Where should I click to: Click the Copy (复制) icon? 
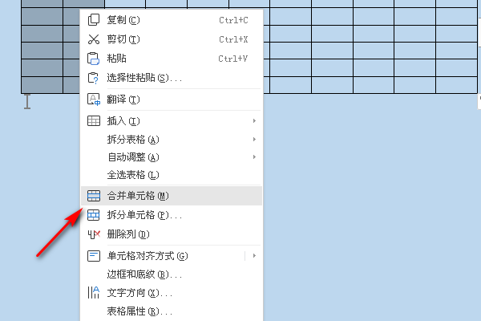tap(94, 19)
